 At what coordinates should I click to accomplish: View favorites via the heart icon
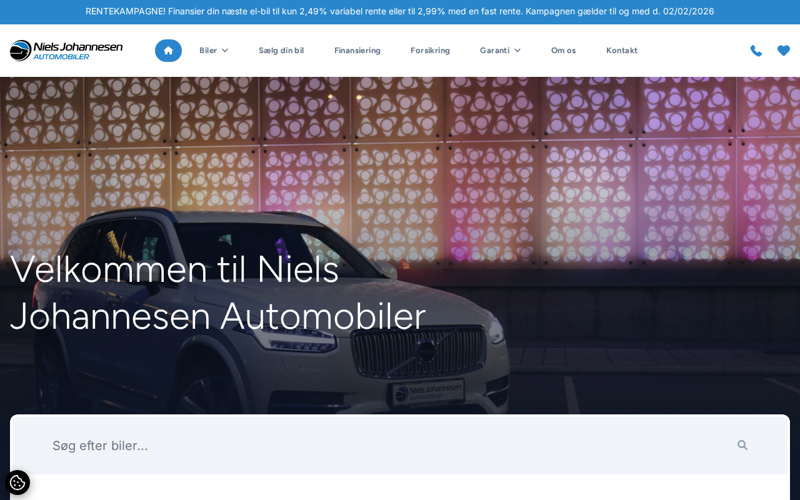pyautogui.click(x=784, y=51)
